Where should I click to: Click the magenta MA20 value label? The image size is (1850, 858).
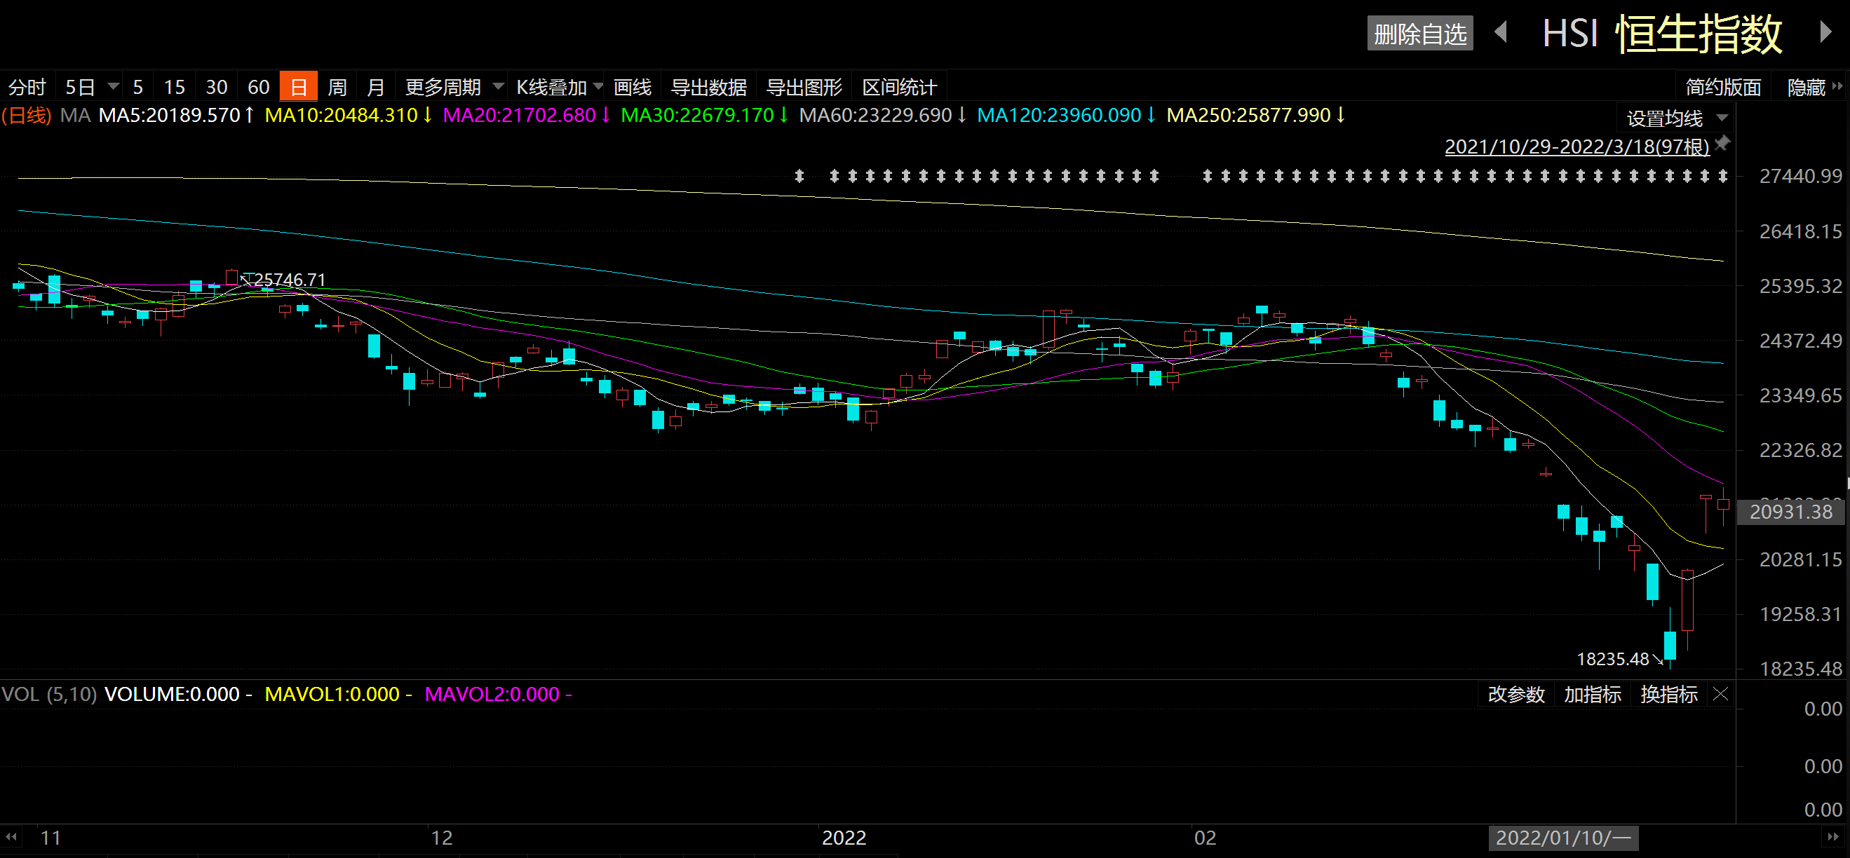(x=527, y=115)
